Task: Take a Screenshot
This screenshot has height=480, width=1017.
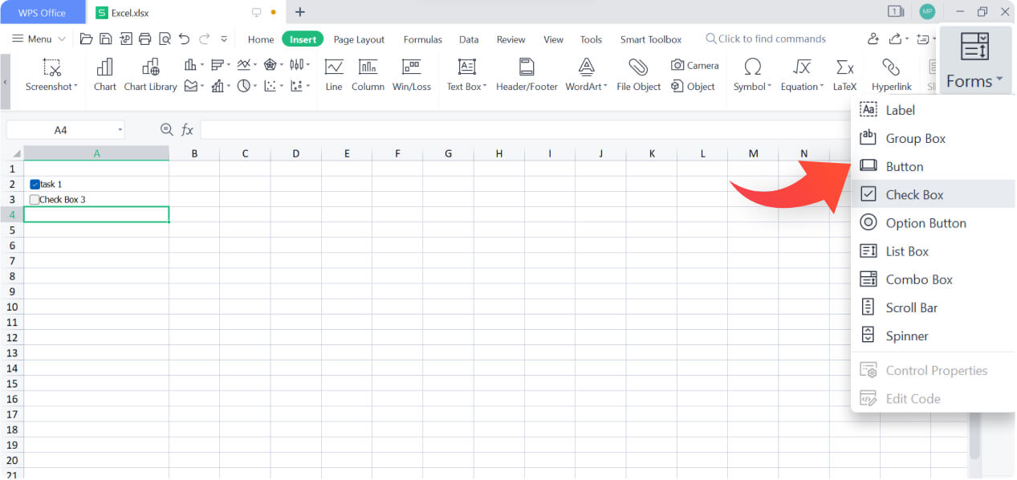Action: tap(51, 72)
